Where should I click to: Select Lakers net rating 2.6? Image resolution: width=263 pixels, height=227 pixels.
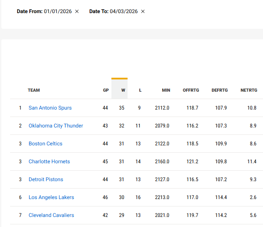[253, 197]
